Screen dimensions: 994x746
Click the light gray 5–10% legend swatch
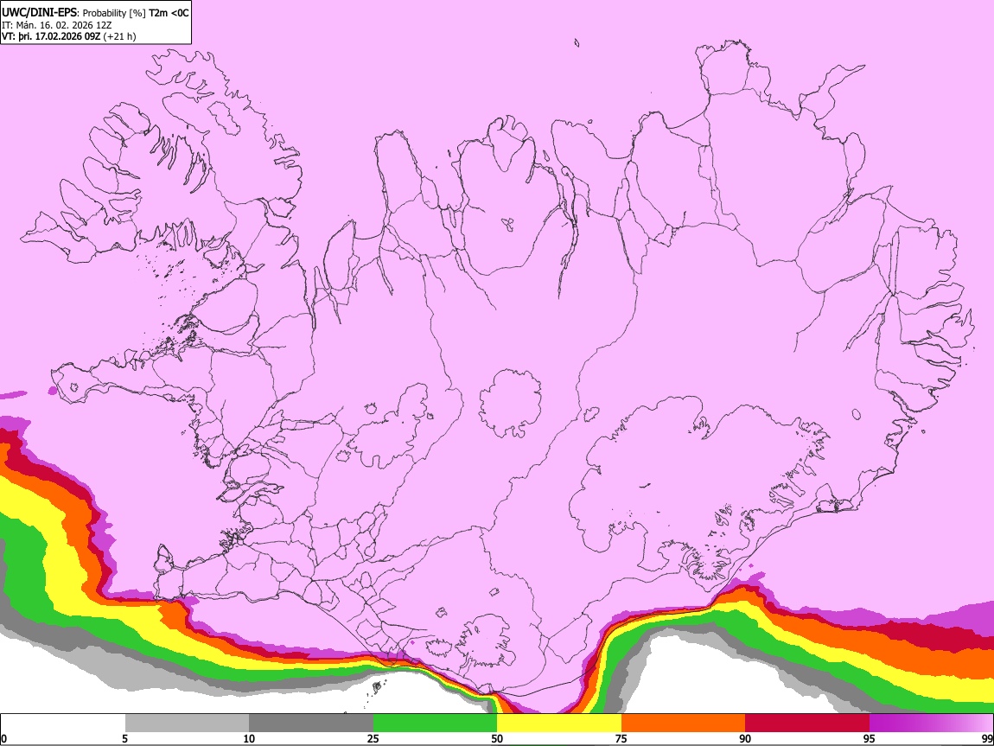coord(187,724)
